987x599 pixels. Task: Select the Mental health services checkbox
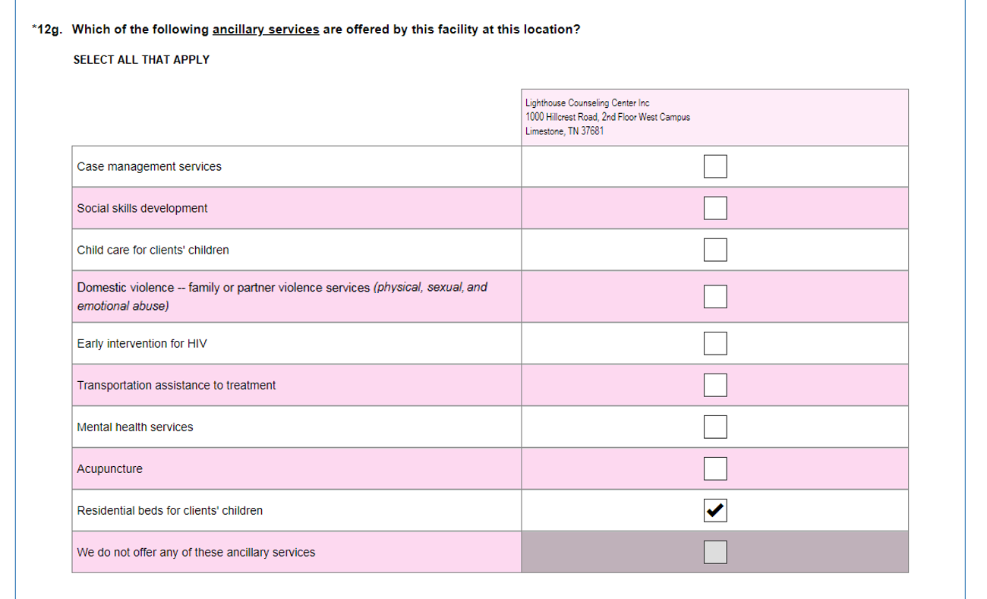tap(715, 427)
